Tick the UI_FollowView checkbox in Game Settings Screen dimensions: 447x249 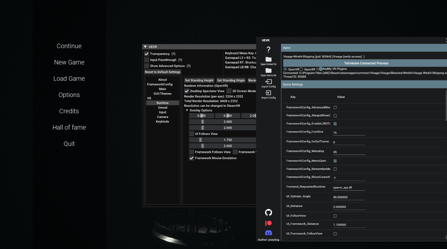point(335,216)
